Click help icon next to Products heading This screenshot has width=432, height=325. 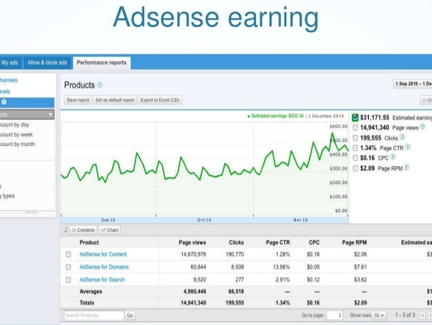(100, 85)
